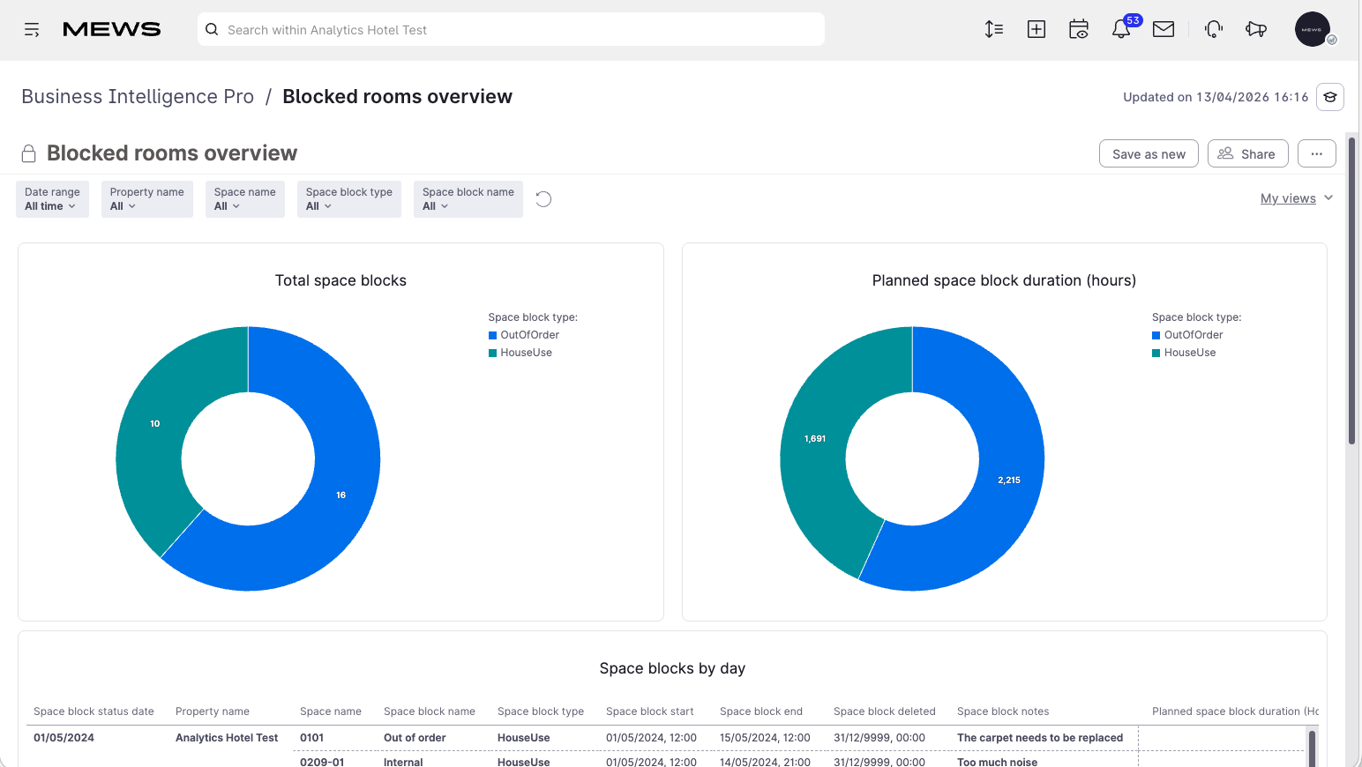The height and width of the screenshot is (767, 1362).
Task: Open the Property name filter dropdown
Action: (x=146, y=199)
